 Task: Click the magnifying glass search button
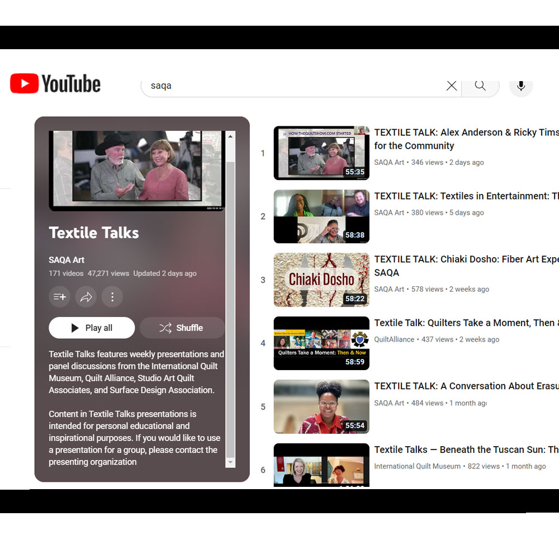click(480, 86)
